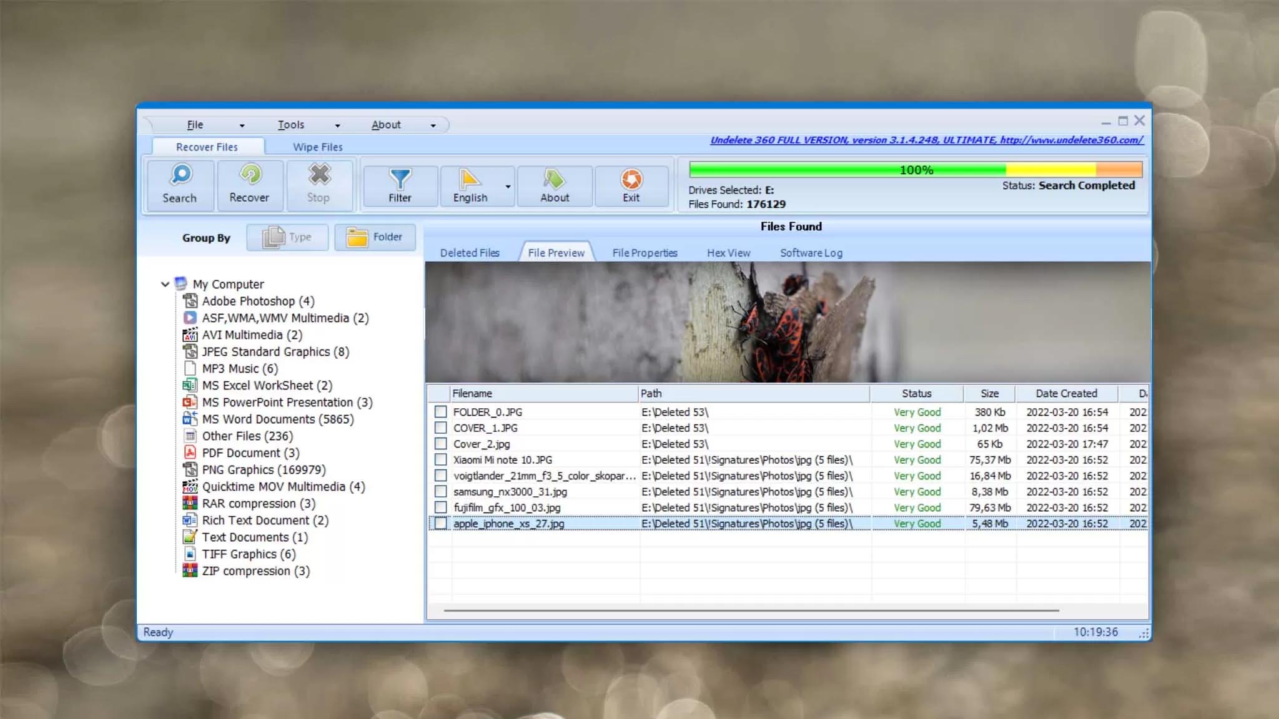This screenshot has width=1279, height=719.
Task: Toggle checkbox next to fujifilm_gfx_100_03.jpg
Action: point(440,507)
